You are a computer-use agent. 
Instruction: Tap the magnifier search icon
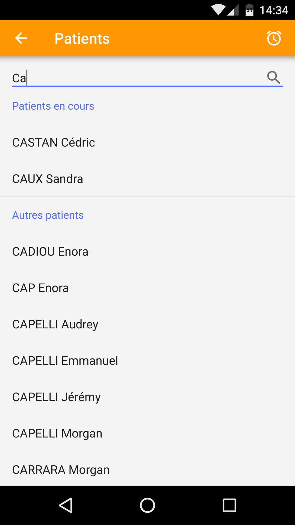pos(273,78)
